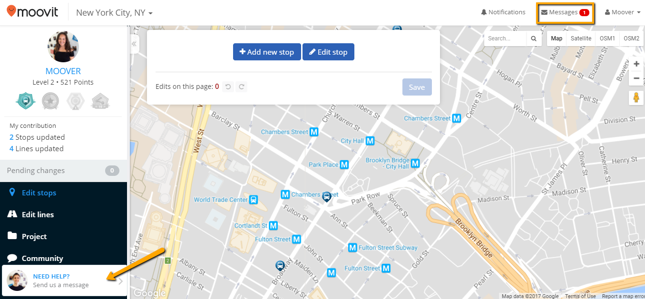
Task: Click the Park Row street label
Action: click(x=366, y=198)
